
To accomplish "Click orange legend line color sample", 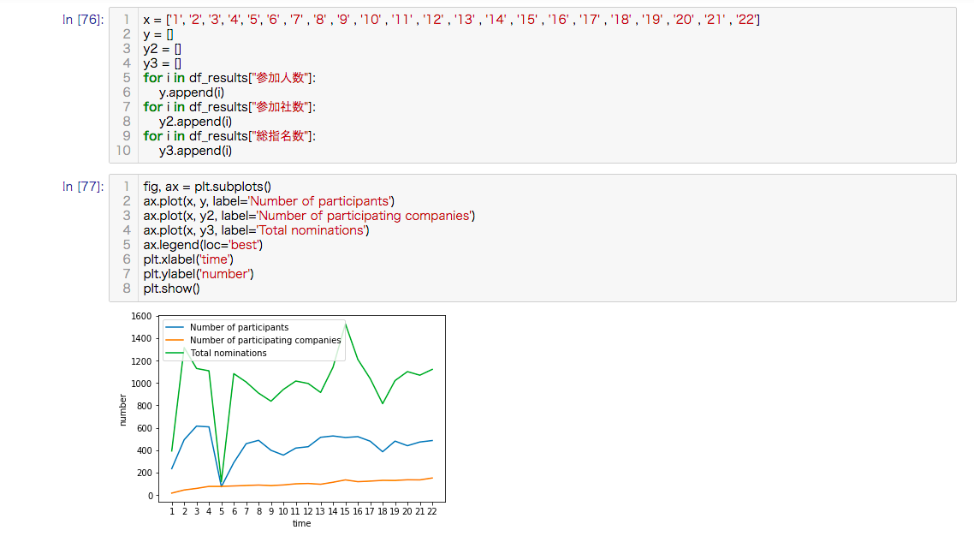I will pos(175,341).
